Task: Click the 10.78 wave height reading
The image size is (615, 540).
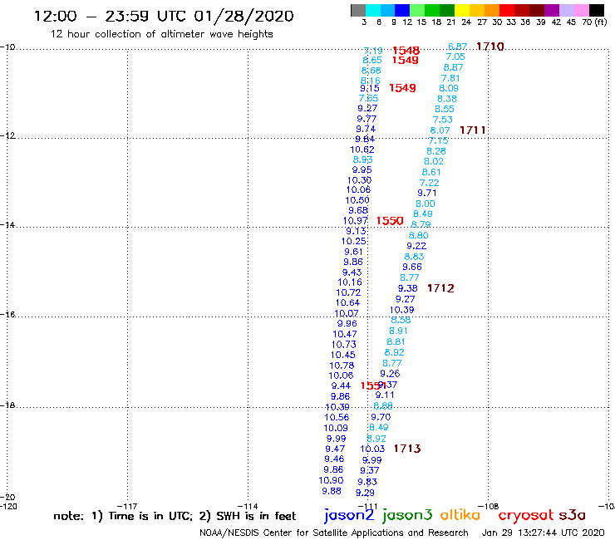Action: coord(342,365)
